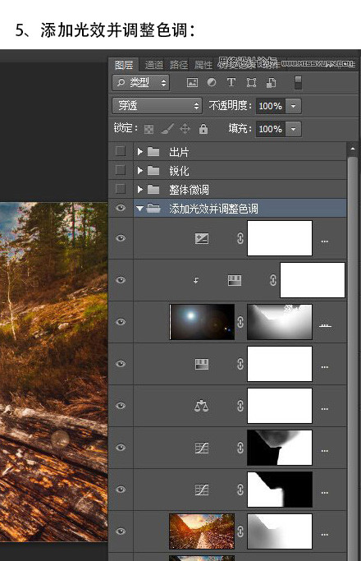Viewport: 361px width, 561px height.
Task: Select the lock transparent pixels icon
Action: click(149, 129)
